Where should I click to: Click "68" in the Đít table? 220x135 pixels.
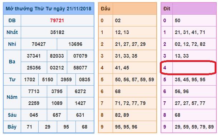click(177, 115)
